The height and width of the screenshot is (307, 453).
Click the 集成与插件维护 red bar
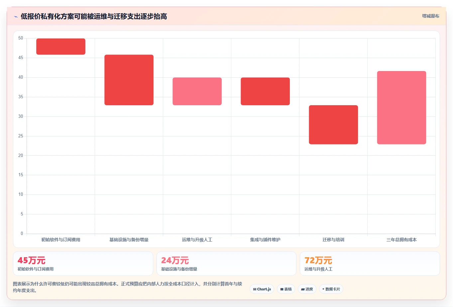pyautogui.click(x=265, y=91)
